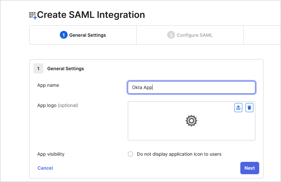
Task: Click the numbered 1 section badge
Action: (x=38, y=69)
